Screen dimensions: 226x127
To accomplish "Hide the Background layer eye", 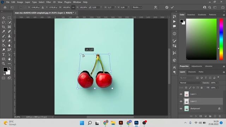I will [x=181, y=109].
